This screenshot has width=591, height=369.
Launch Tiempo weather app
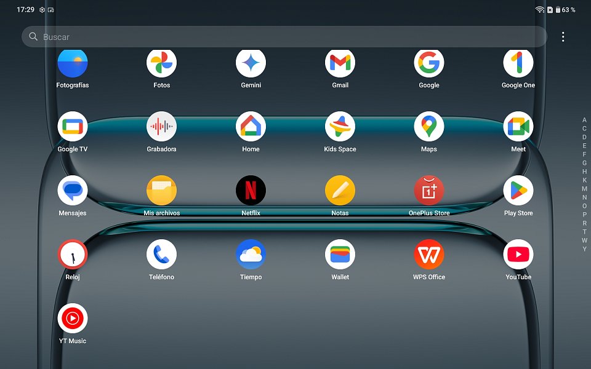(251, 255)
